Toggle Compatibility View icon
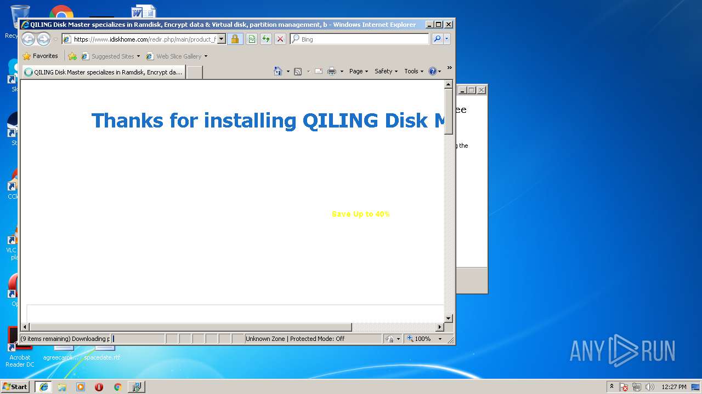 [x=251, y=39]
